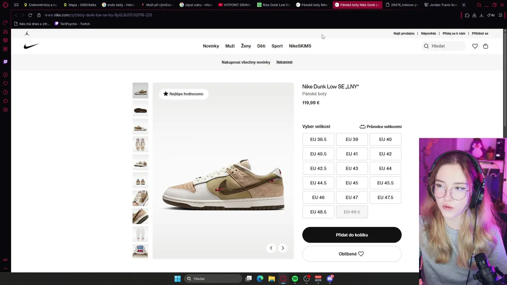Open the Děti menu
Viewport: 507px width, 285px height.
[261, 46]
